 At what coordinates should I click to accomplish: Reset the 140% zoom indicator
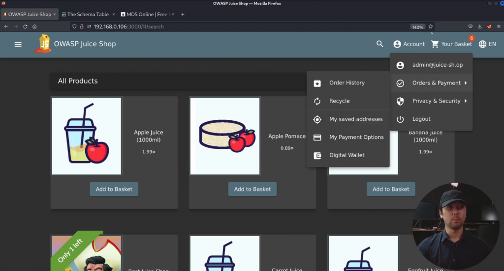pos(417,27)
